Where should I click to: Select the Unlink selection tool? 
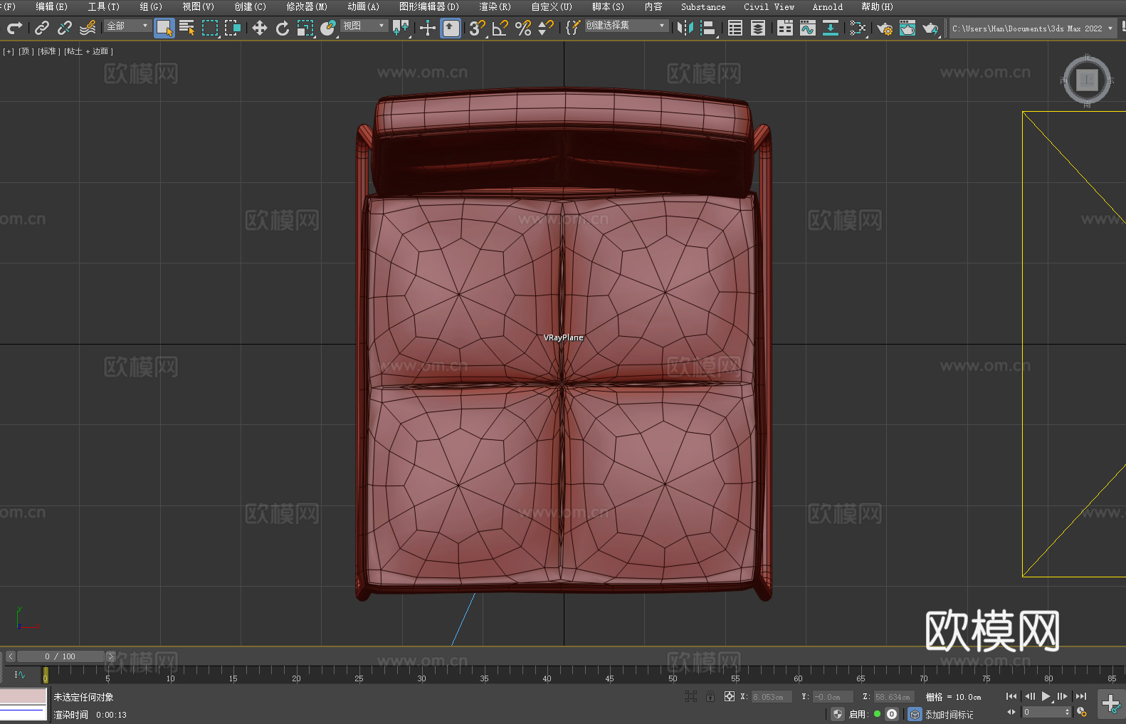(65, 28)
